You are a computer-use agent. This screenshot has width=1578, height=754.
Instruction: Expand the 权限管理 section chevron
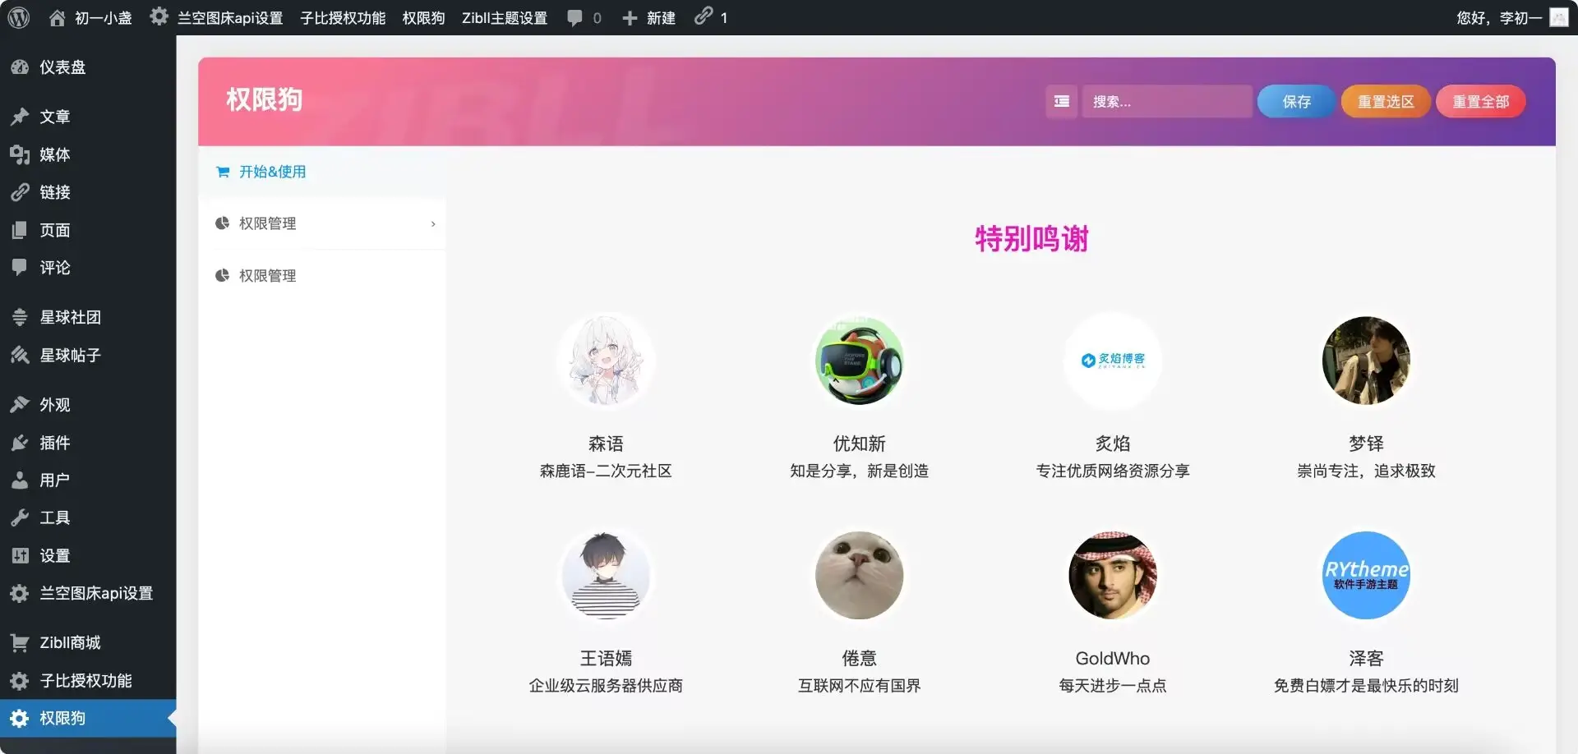433,223
